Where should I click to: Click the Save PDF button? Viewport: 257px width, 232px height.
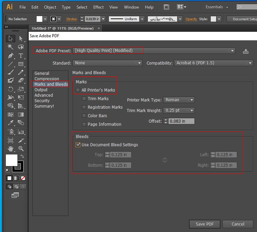coord(205,224)
